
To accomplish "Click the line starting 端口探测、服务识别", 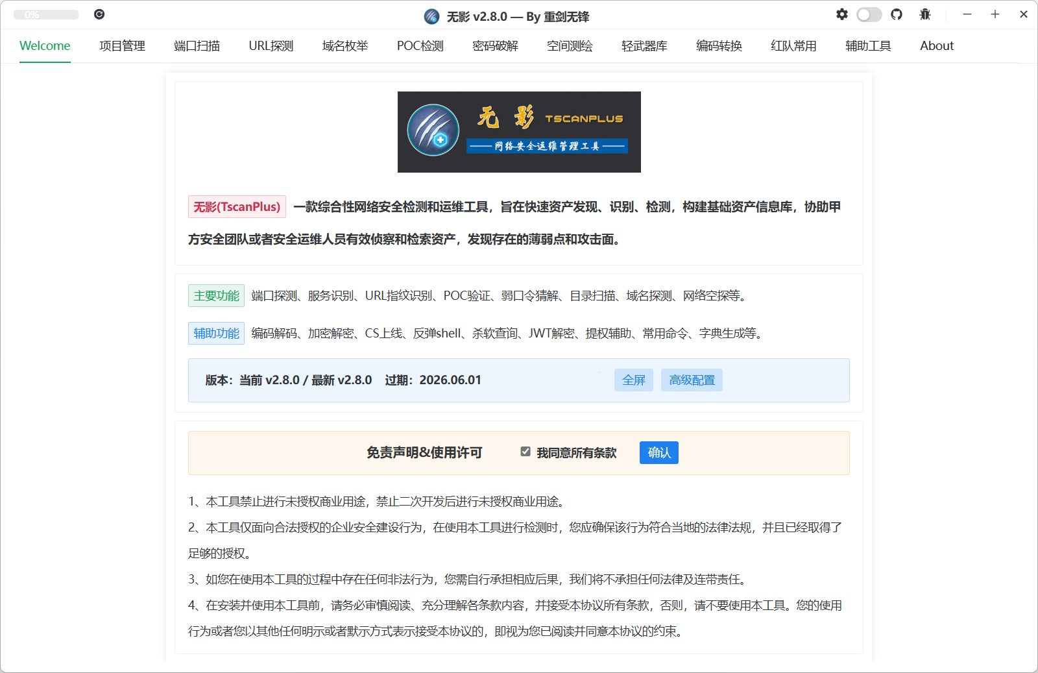I will pyautogui.click(x=500, y=296).
